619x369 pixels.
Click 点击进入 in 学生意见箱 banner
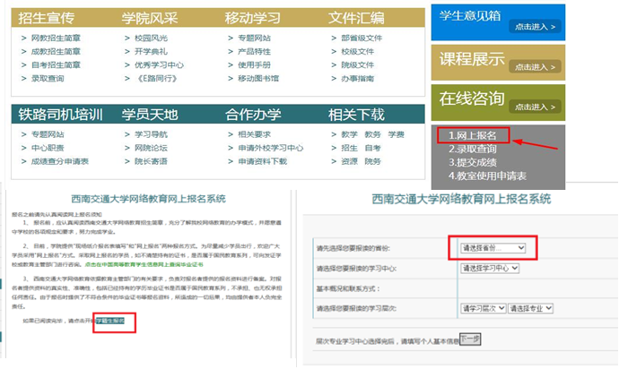point(535,27)
